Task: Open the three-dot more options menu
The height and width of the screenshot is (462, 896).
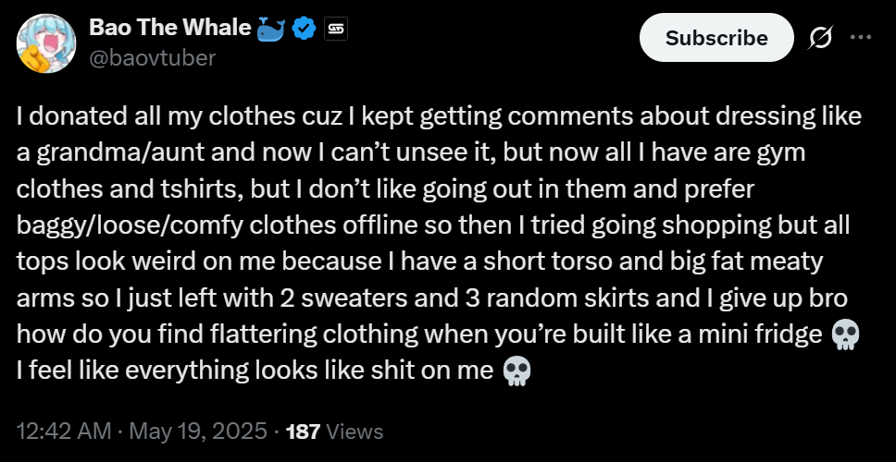Action: coord(861,38)
